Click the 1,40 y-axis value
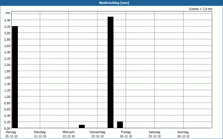Screen dimensions: 223x139 [x=7, y=84]
